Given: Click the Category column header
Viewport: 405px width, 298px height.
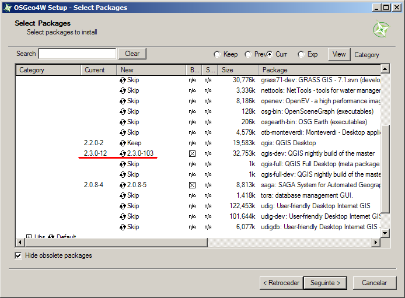Looking at the screenshot, I should click(48, 70).
